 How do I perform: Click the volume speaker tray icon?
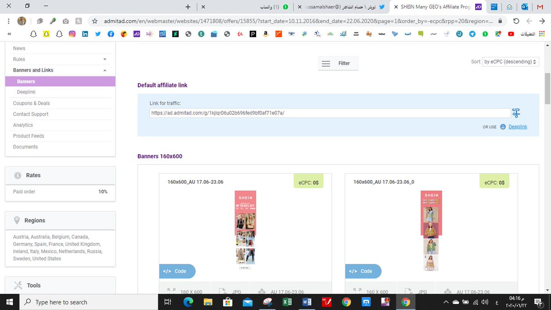tap(485, 302)
